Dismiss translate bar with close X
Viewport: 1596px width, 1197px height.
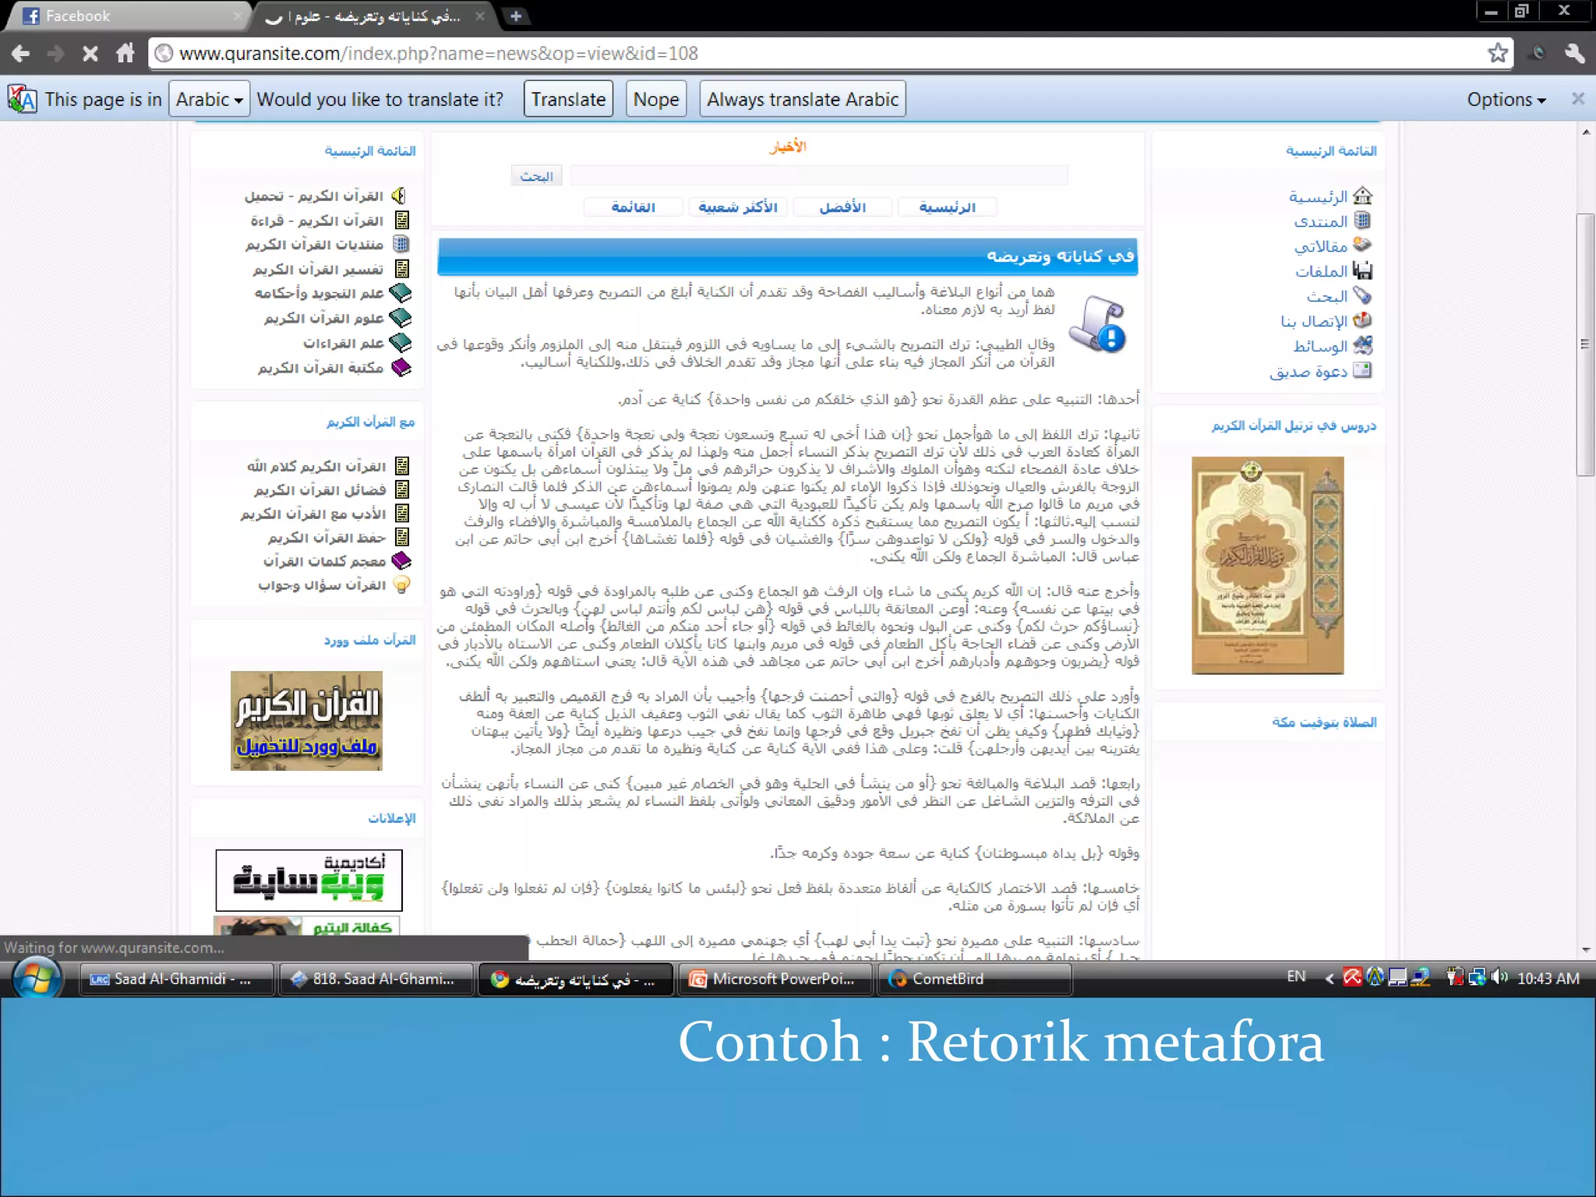pyautogui.click(x=1578, y=99)
